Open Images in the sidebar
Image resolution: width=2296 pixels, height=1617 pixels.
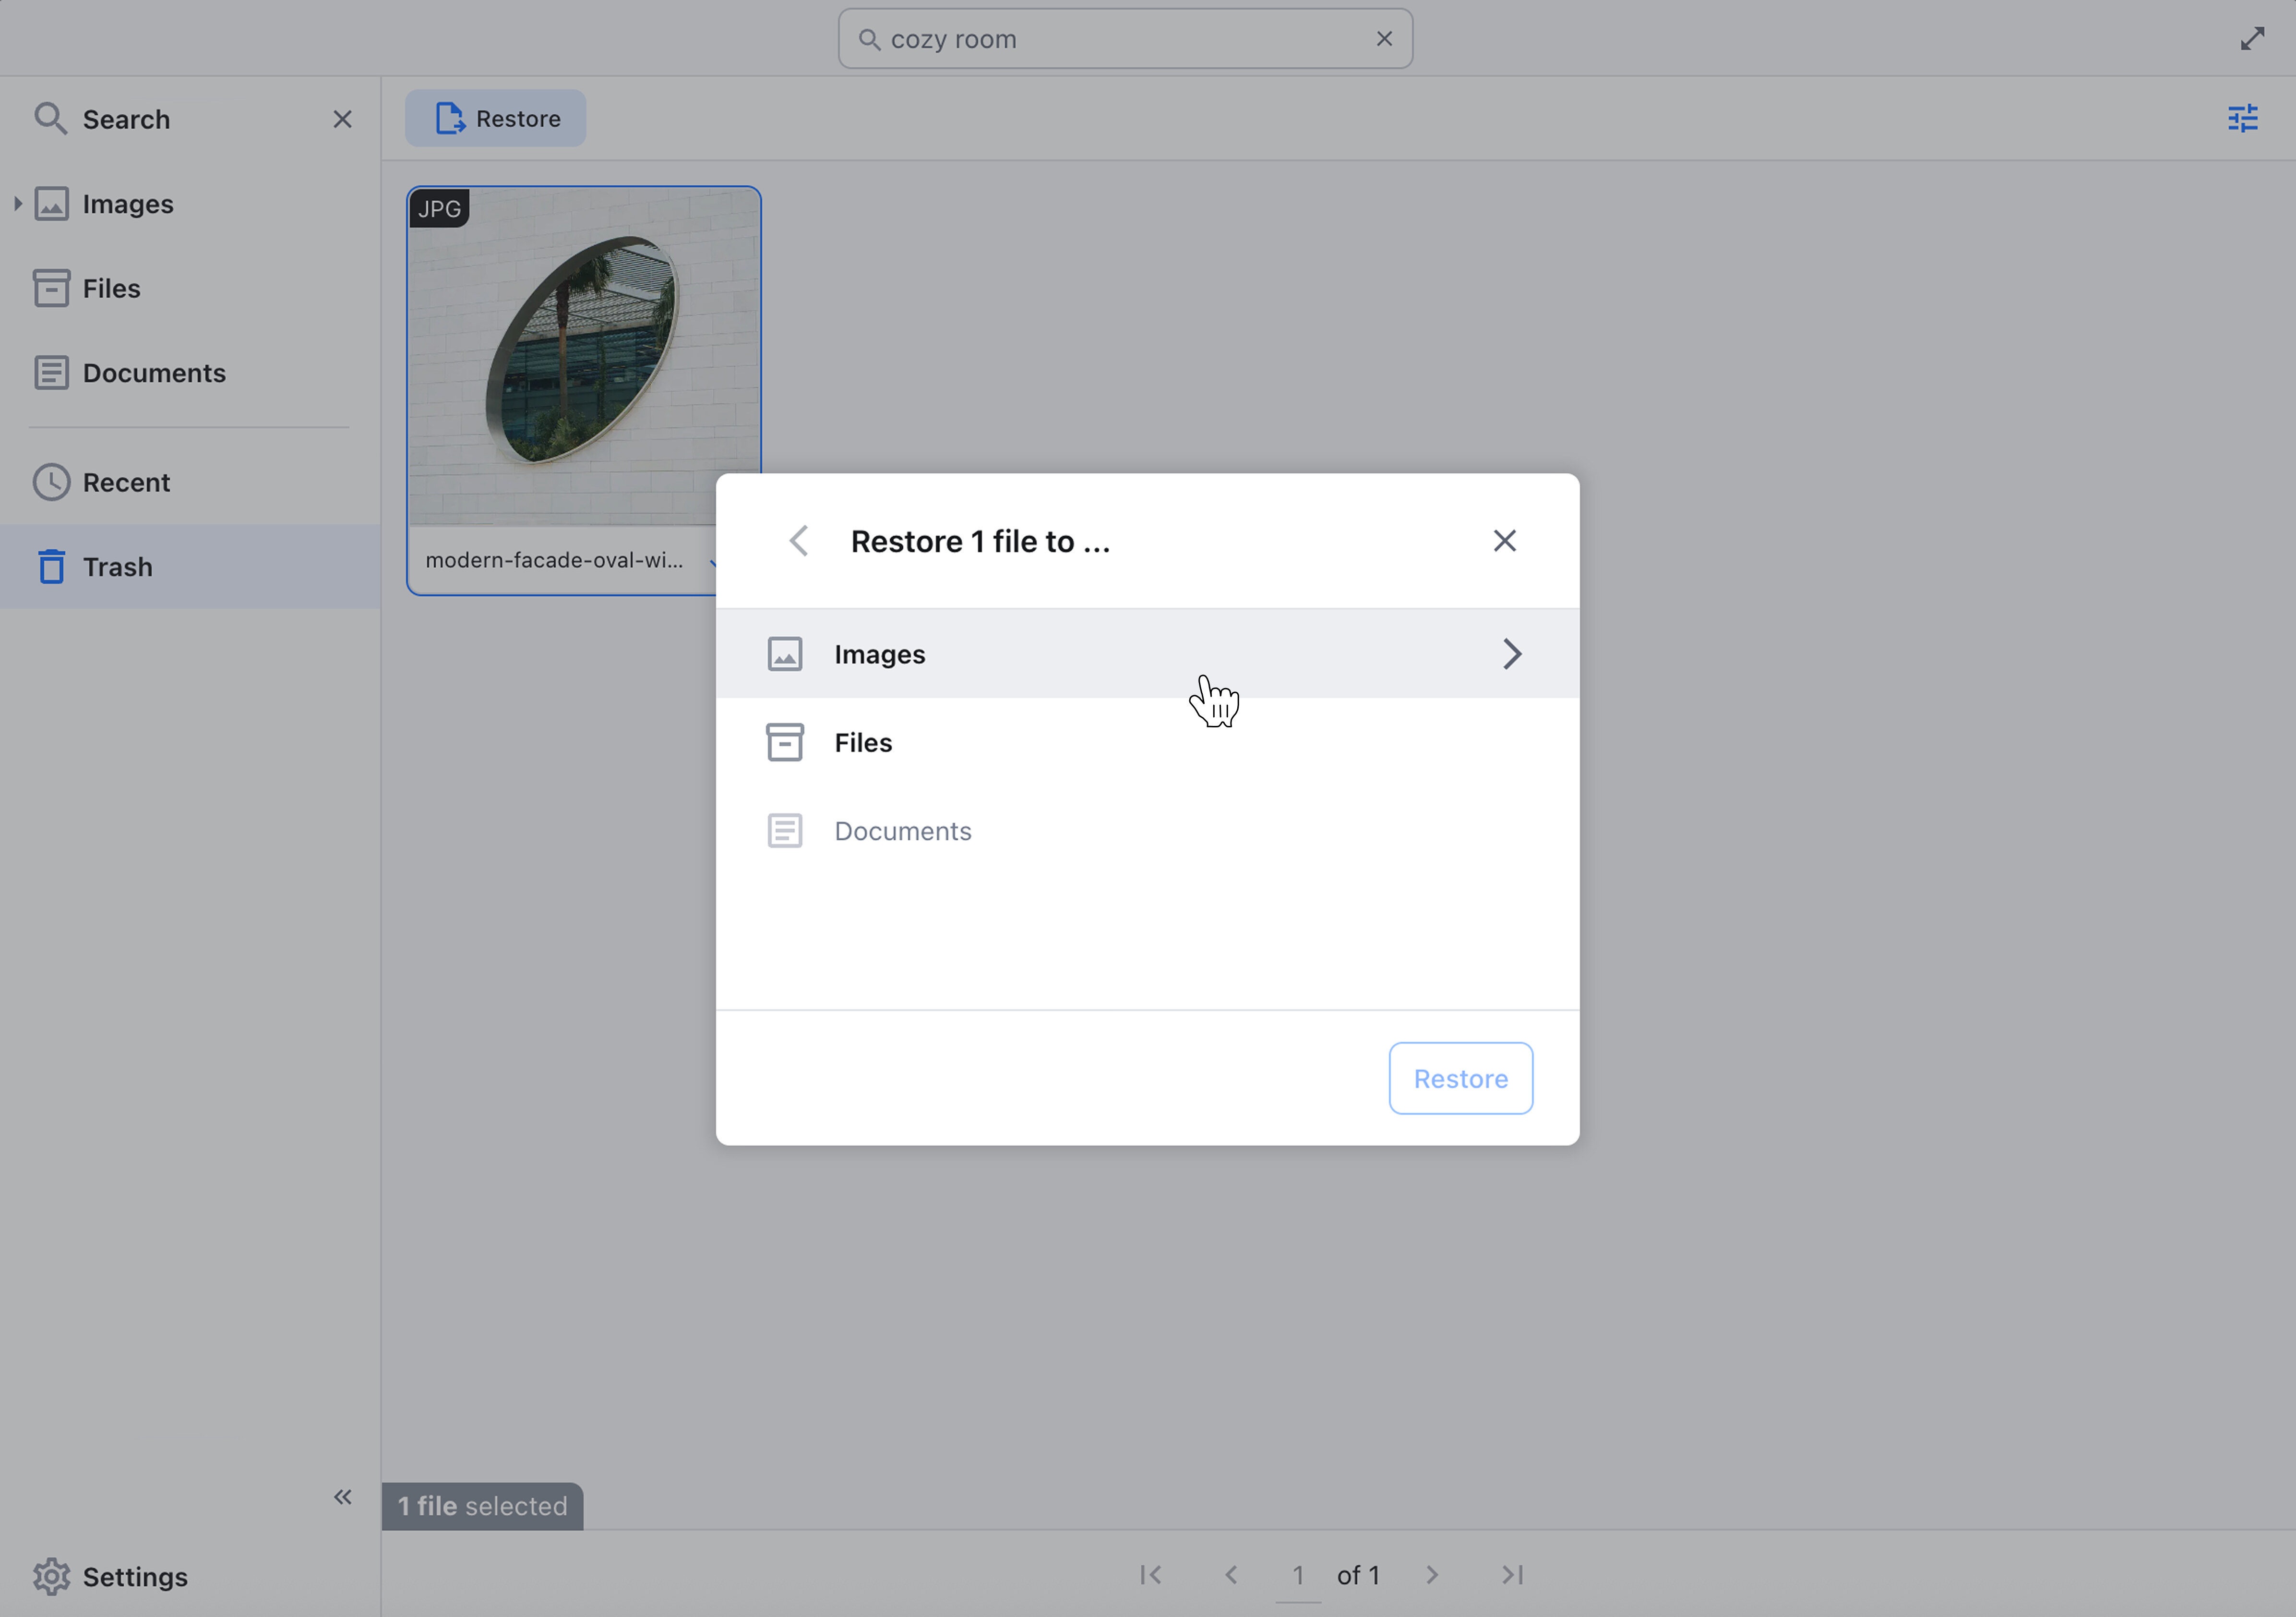[128, 204]
